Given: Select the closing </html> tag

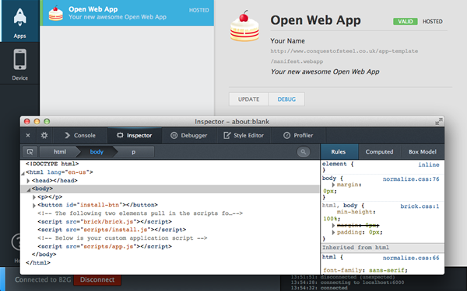Looking at the screenshot, I should tap(38, 263).
